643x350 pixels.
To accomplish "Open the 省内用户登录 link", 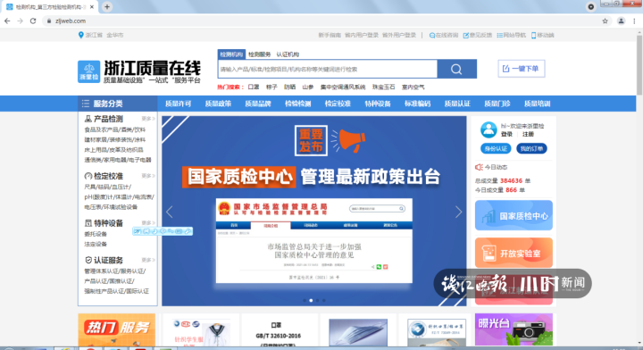I will point(362,35).
